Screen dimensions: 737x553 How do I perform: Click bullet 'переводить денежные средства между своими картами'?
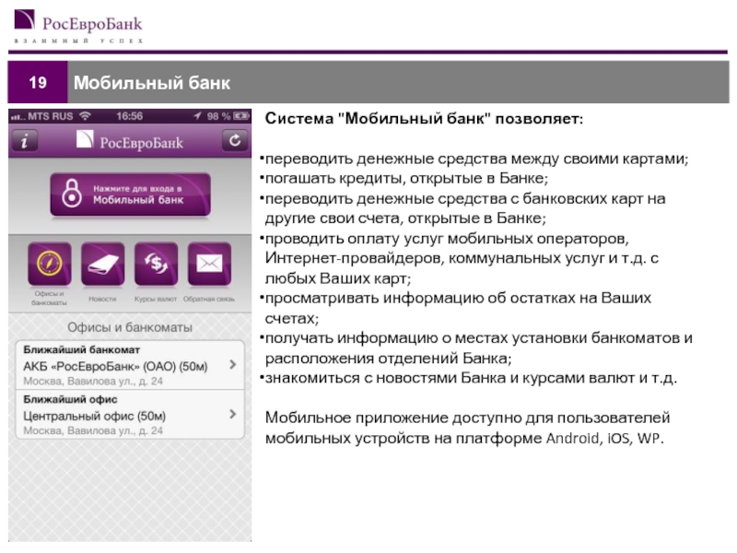475,159
